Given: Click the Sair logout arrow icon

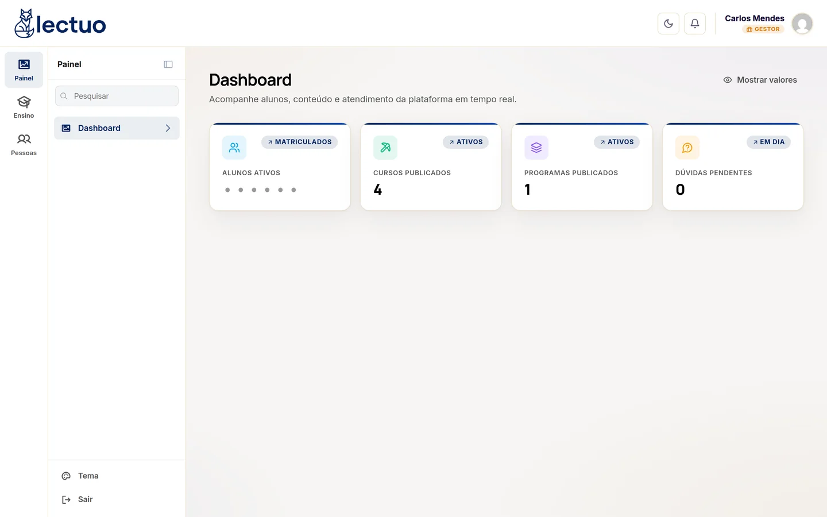Looking at the screenshot, I should coord(66,499).
